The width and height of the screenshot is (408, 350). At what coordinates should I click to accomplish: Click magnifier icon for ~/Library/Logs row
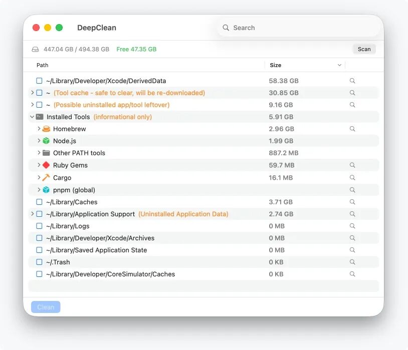pyautogui.click(x=352, y=226)
